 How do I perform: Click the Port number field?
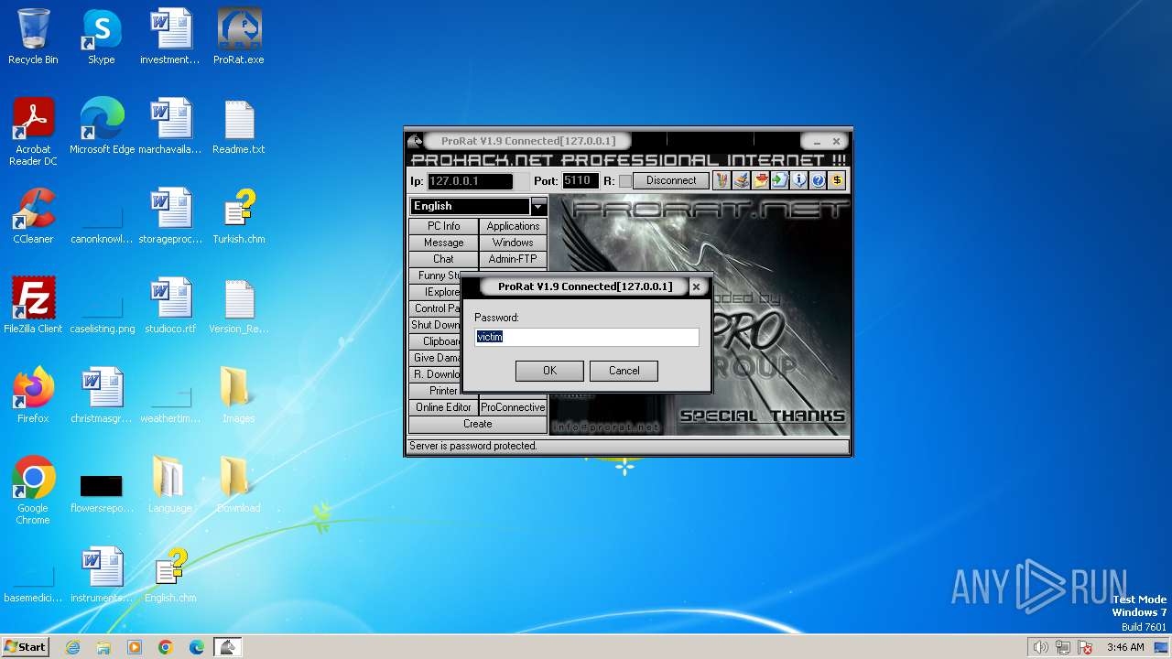pyautogui.click(x=581, y=181)
